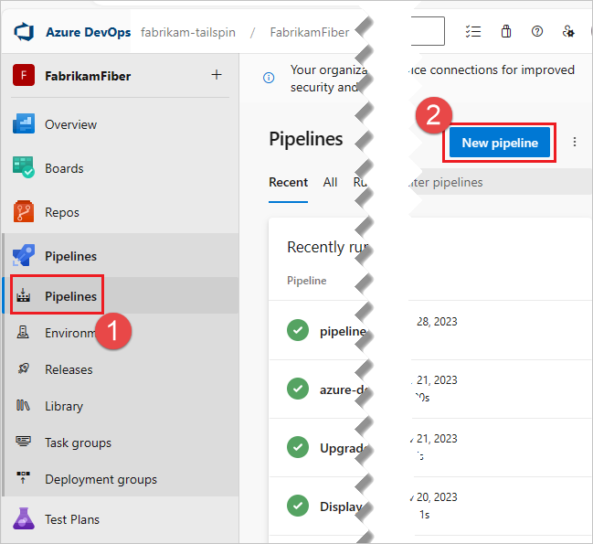This screenshot has width=593, height=544.
Task: Click the Azure DevOps logo icon
Action: pyautogui.click(x=24, y=32)
